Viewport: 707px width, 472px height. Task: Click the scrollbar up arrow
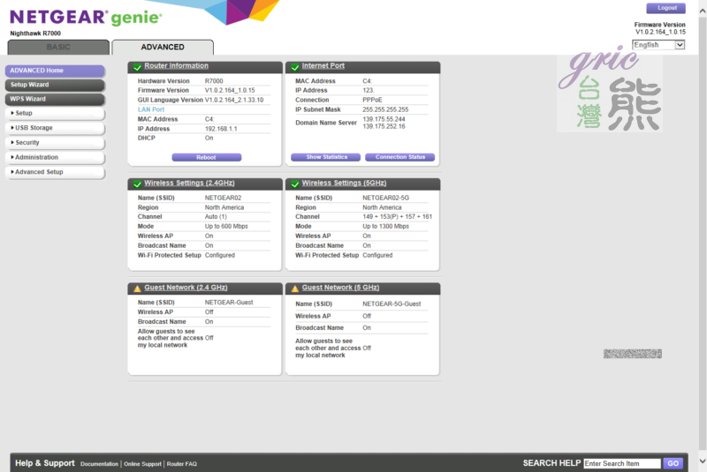point(703,11)
